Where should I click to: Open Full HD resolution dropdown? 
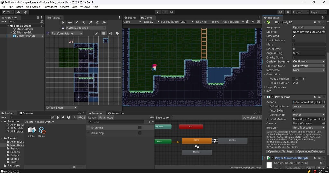(177, 22)
